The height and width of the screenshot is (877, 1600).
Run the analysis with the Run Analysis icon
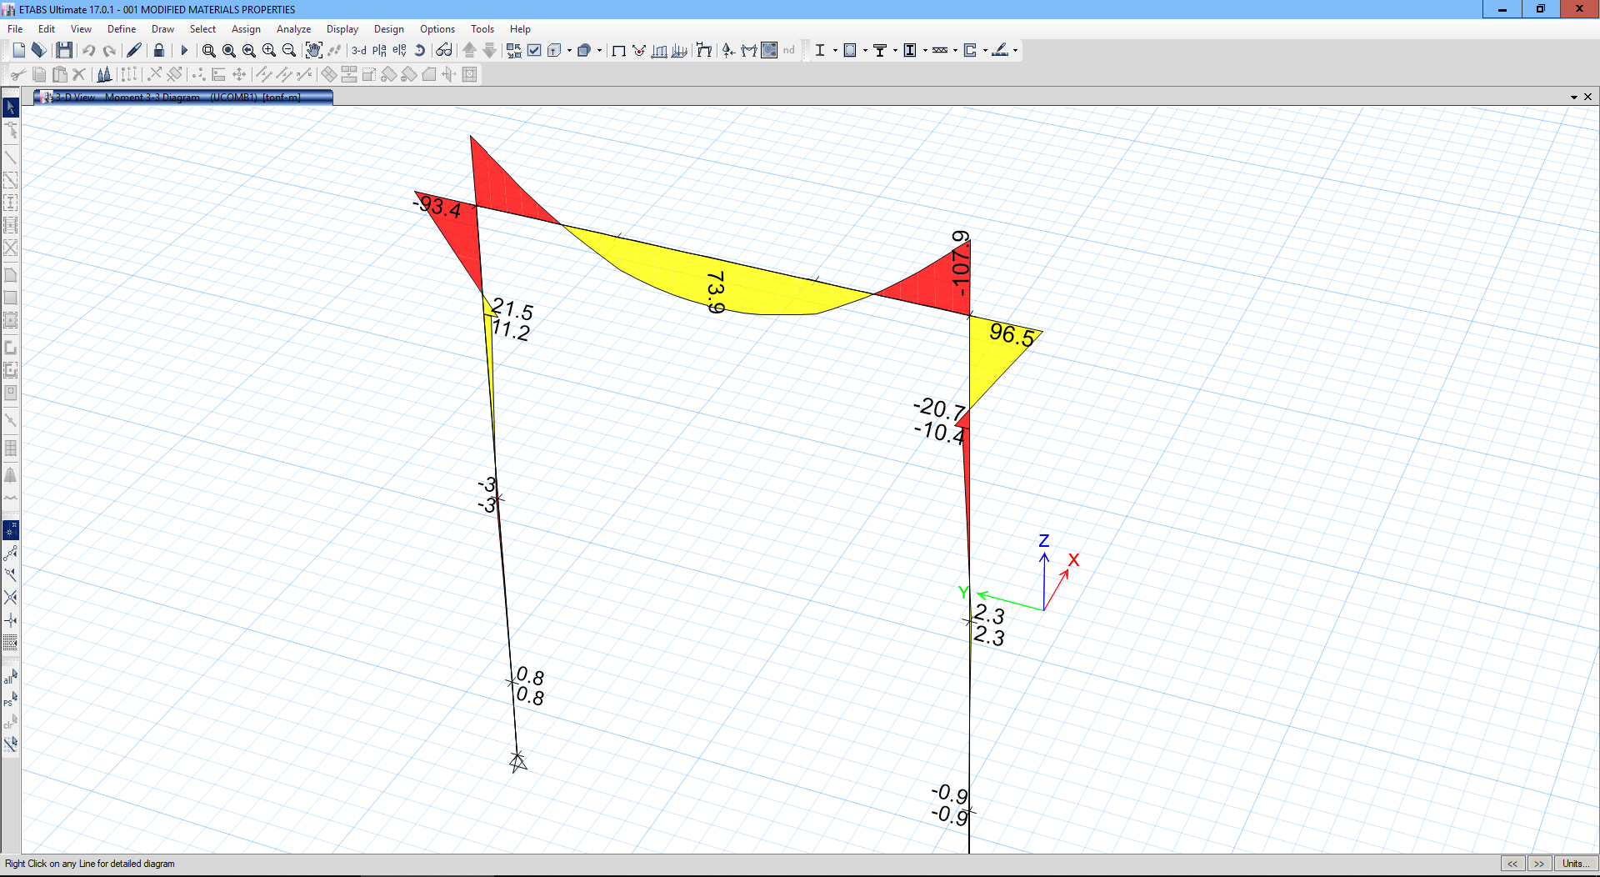(184, 50)
